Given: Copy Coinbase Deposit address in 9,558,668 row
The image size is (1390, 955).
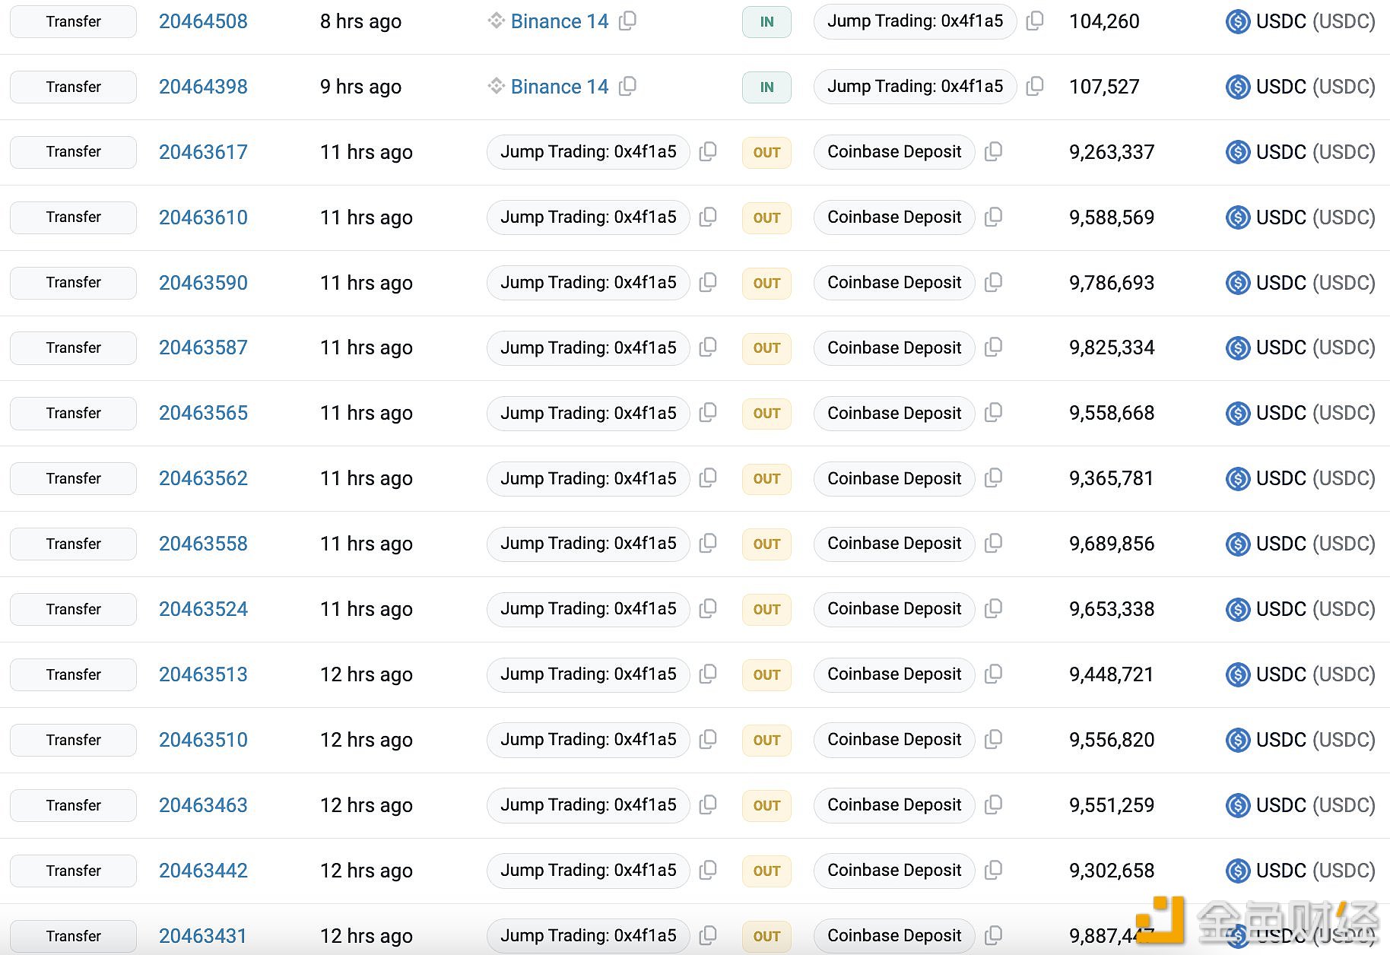Looking at the screenshot, I should point(993,413).
